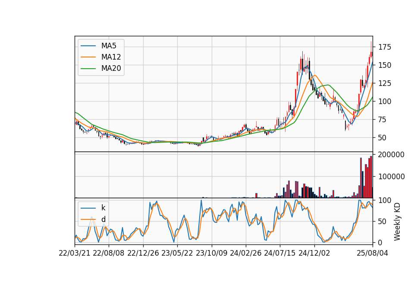Viewport: 414px width, 298px height.
Task: Click the 200000 volume axis label
Action: (391, 155)
